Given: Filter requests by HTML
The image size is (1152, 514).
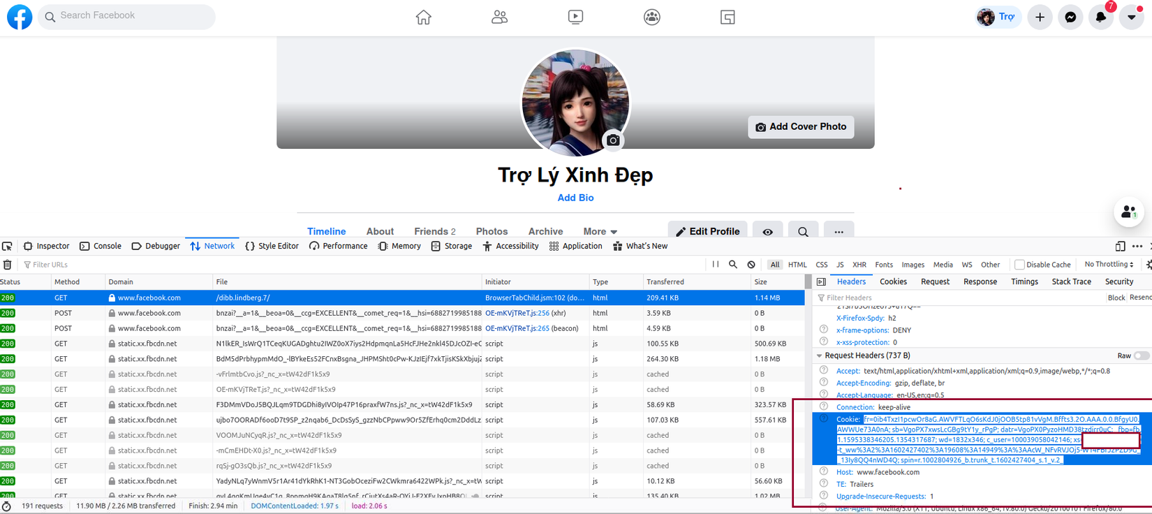Looking at the screenshot, I should tap(797, 265).
